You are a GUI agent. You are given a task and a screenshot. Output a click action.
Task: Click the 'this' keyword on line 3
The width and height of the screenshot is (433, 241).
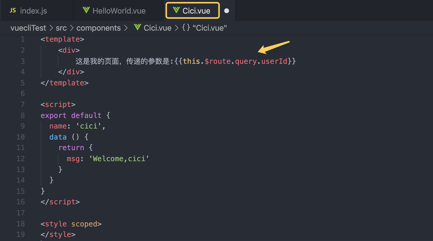pyautogui.click(x=191, y=61)
